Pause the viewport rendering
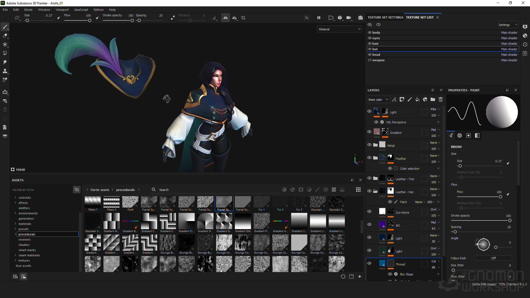The width and height of the screenshot is (530, 298). 319,18
